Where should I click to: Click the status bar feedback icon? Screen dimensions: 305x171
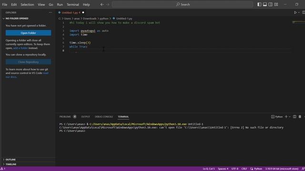[x=303, y=169]
